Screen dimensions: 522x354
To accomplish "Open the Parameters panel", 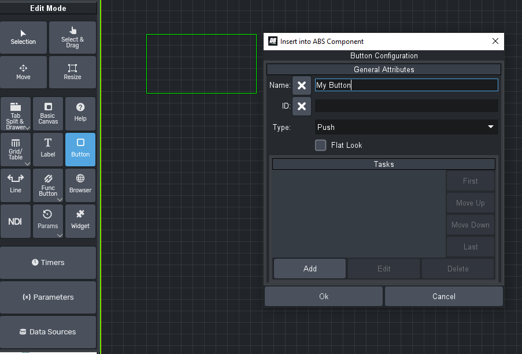I will [48, 297].
